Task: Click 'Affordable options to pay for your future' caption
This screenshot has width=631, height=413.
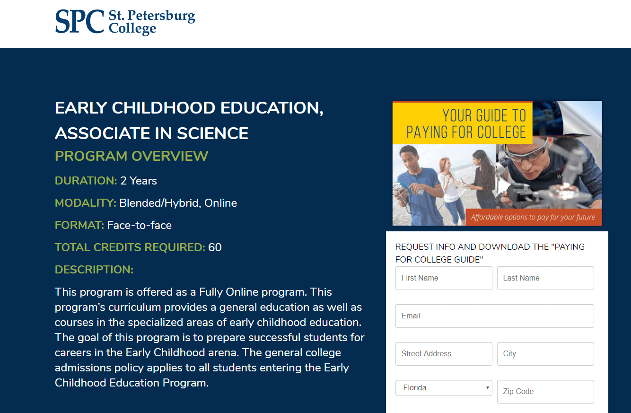Action: point(533,217)
